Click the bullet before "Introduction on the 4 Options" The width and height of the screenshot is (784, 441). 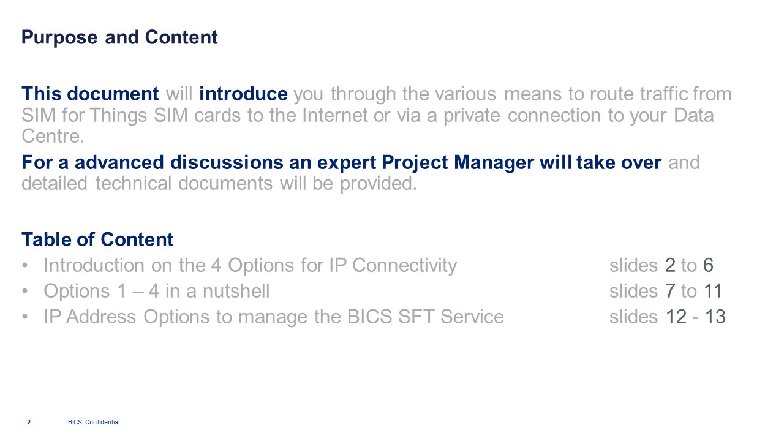click(x=24, y=266)
